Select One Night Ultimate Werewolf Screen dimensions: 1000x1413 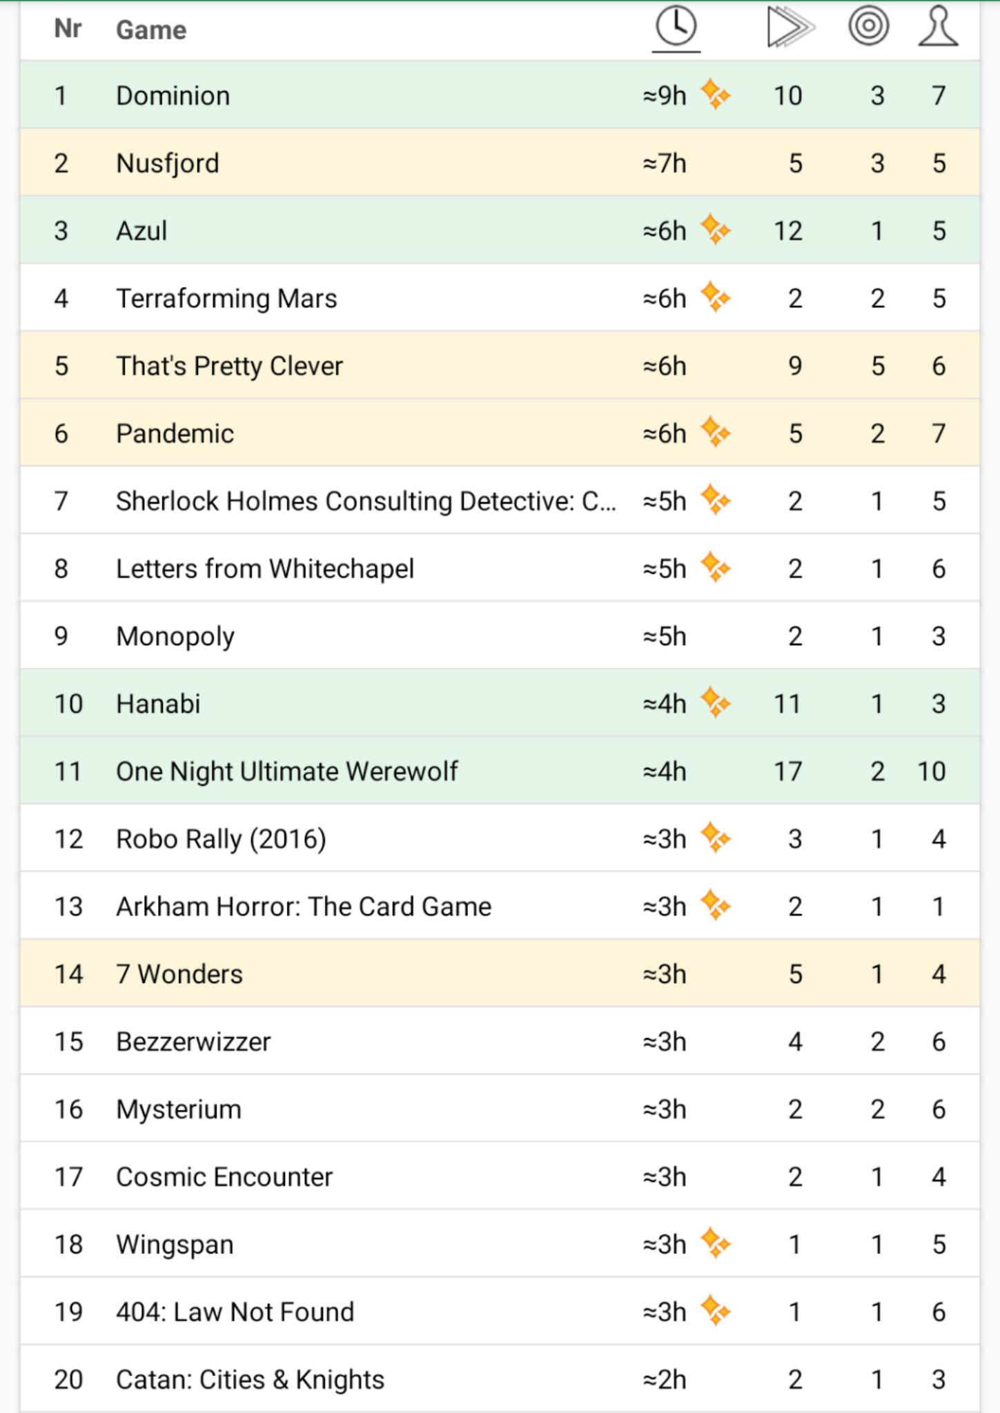(500, 771)
